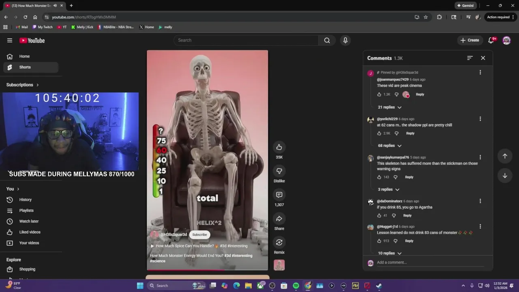The height and width of the screenshot is (292, 519).
Task: Open the Subscriptions section chevron
Action: coord(38,85)
